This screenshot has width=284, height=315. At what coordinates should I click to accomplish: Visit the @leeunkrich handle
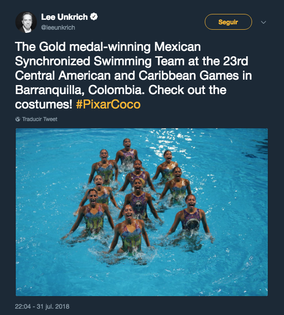coord(58,27)
